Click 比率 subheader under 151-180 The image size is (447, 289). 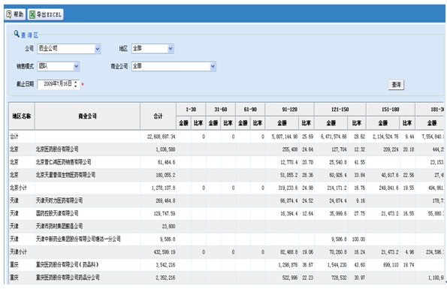point(407,123)
